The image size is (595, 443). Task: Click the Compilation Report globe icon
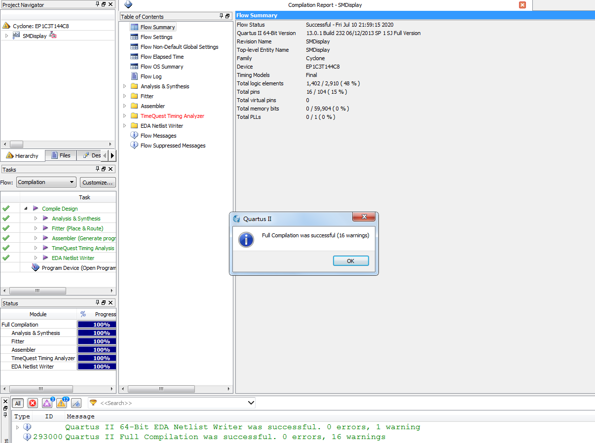click(128, 4)
